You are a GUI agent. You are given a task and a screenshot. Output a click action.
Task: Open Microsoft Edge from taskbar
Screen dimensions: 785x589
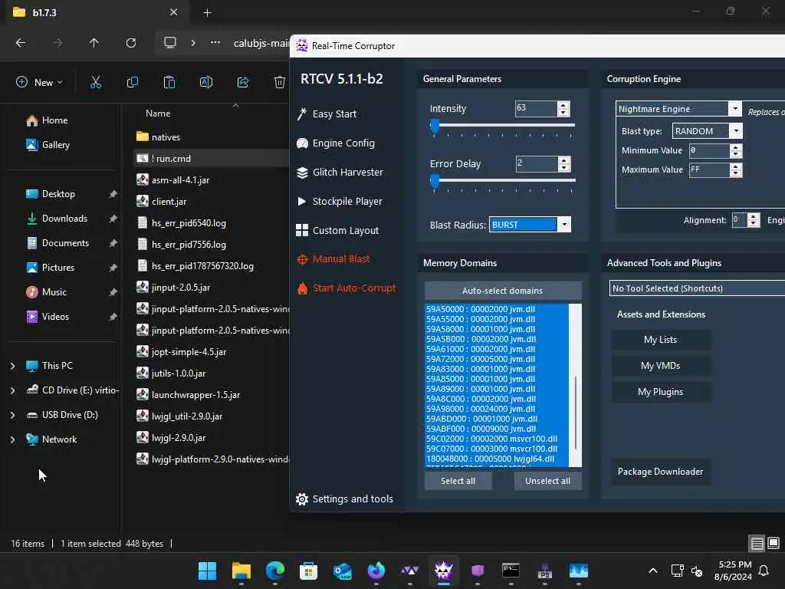[x=275, y=571]
